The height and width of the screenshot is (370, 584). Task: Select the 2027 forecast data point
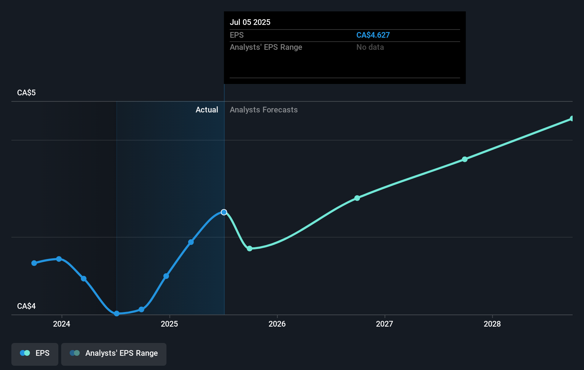(x=357, y=198)
